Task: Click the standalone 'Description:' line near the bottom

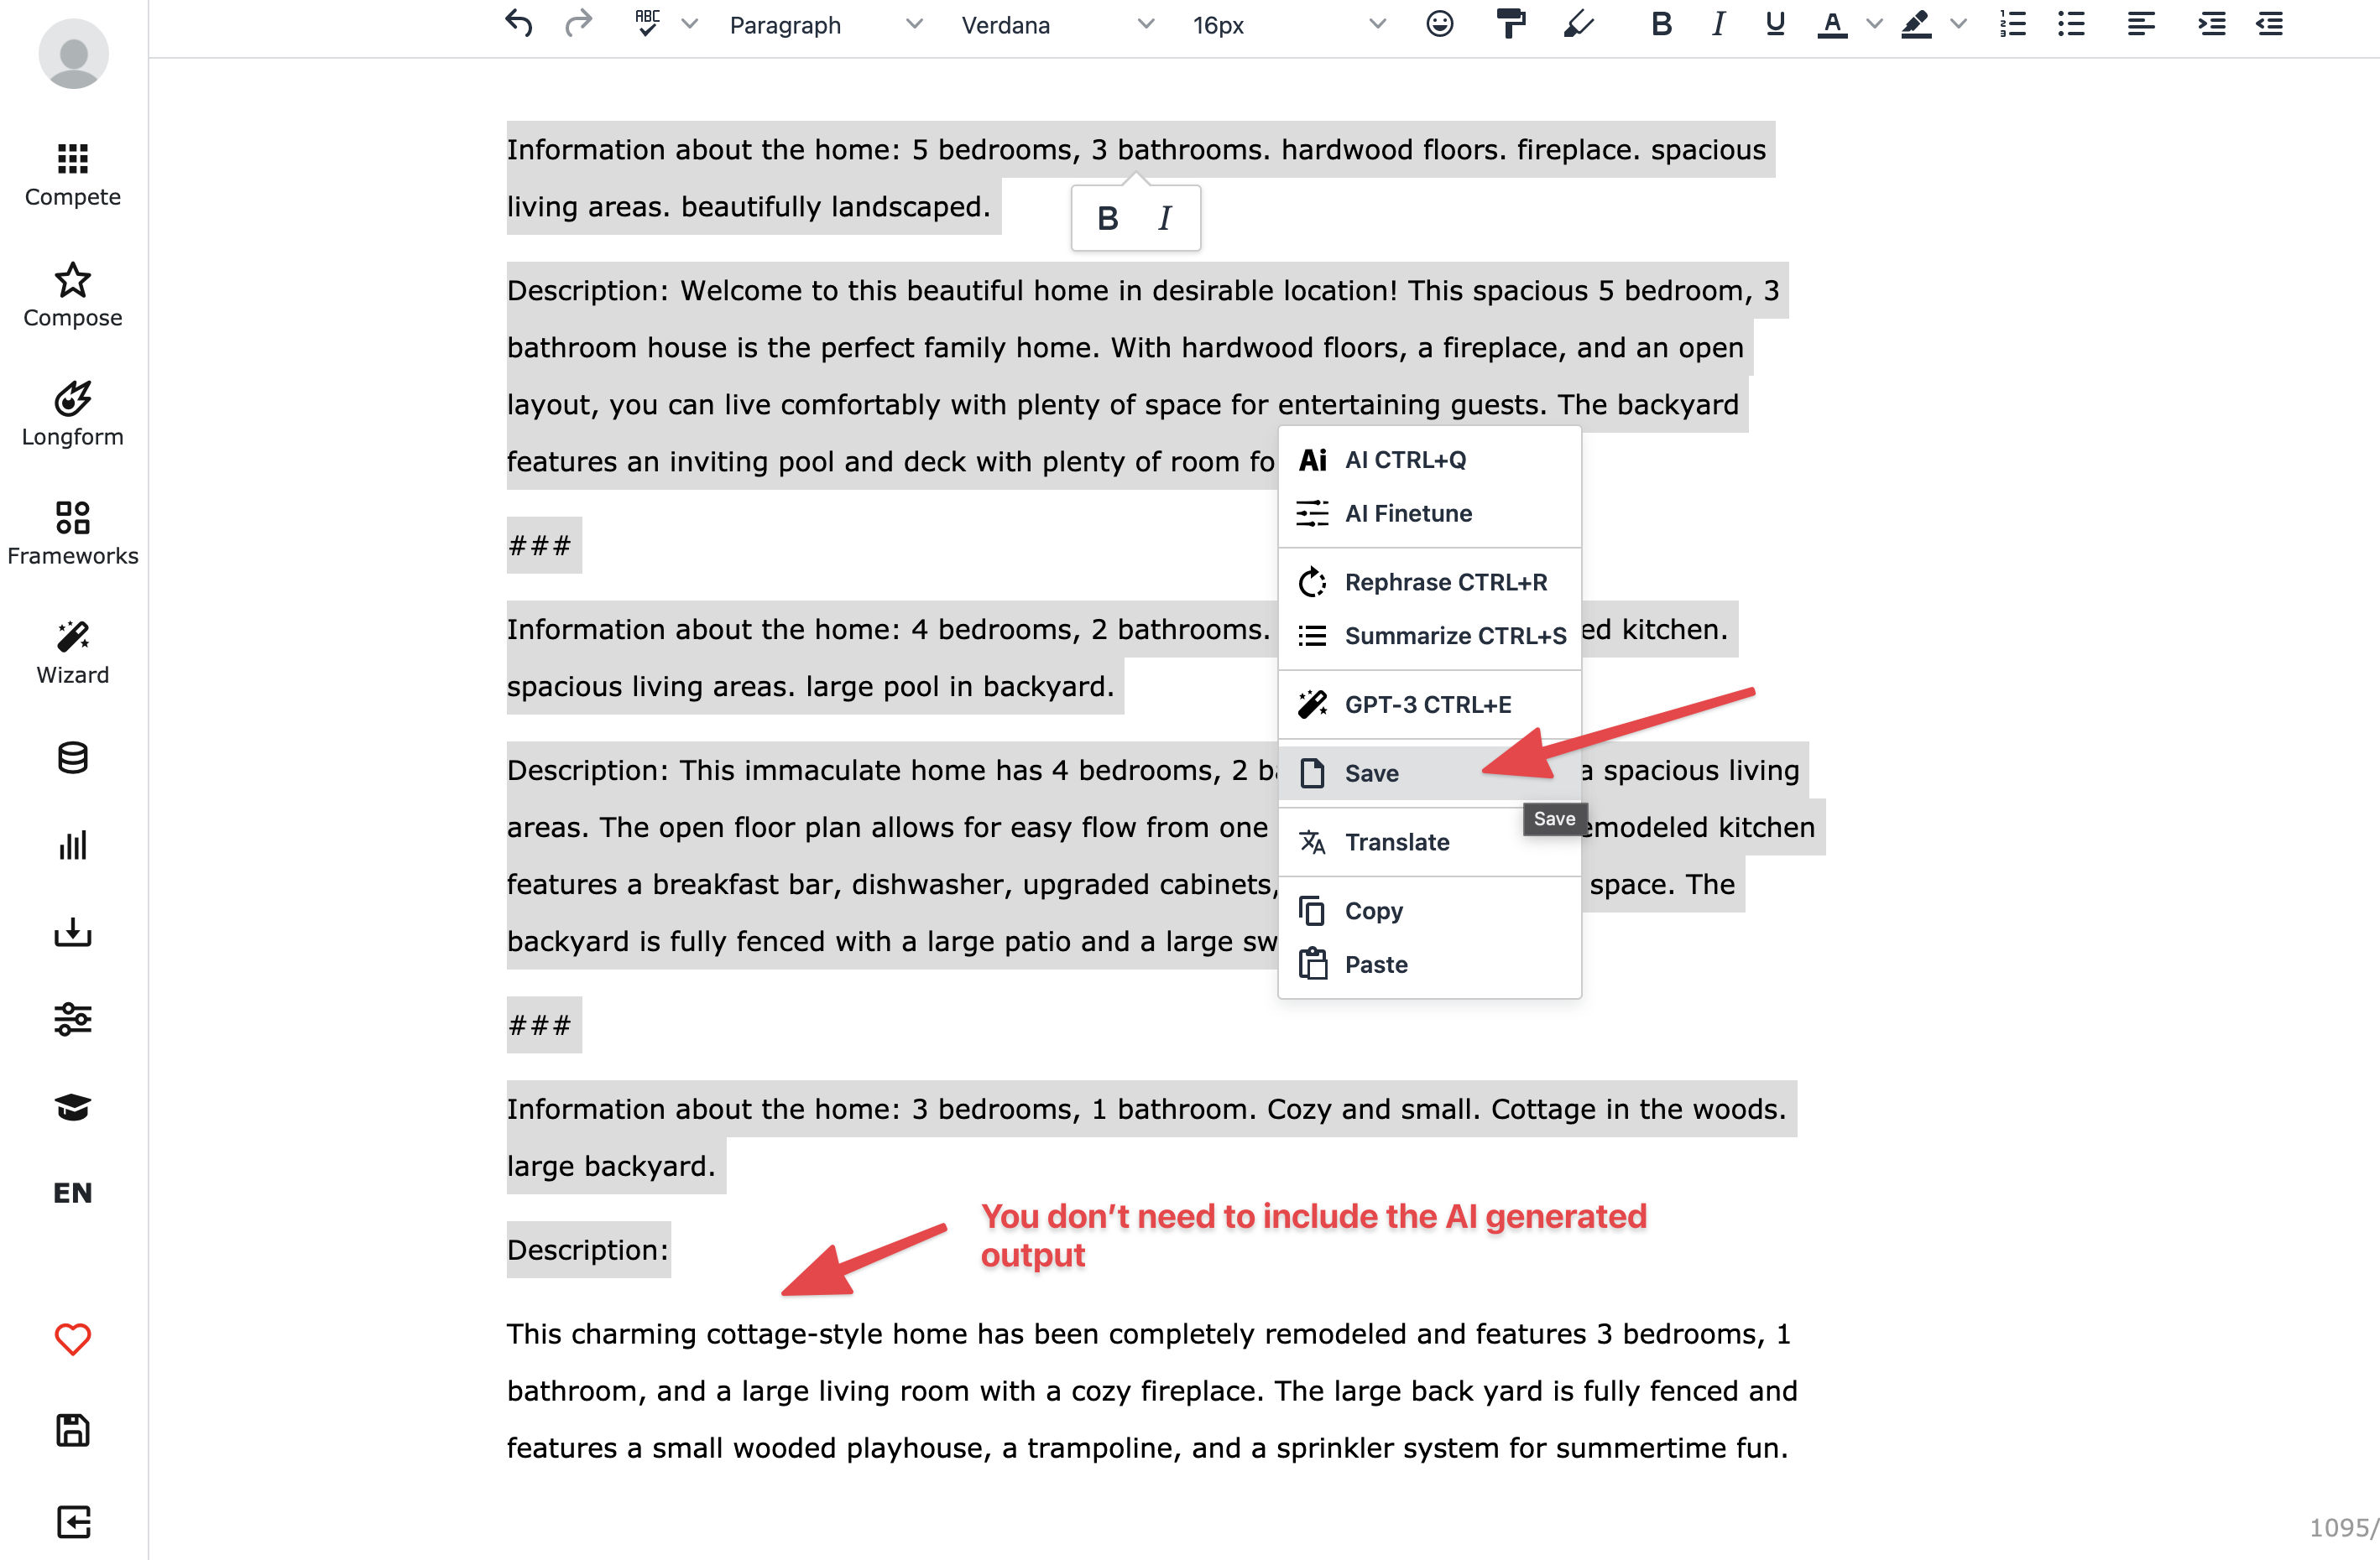Action: (x=588, y=1251)
